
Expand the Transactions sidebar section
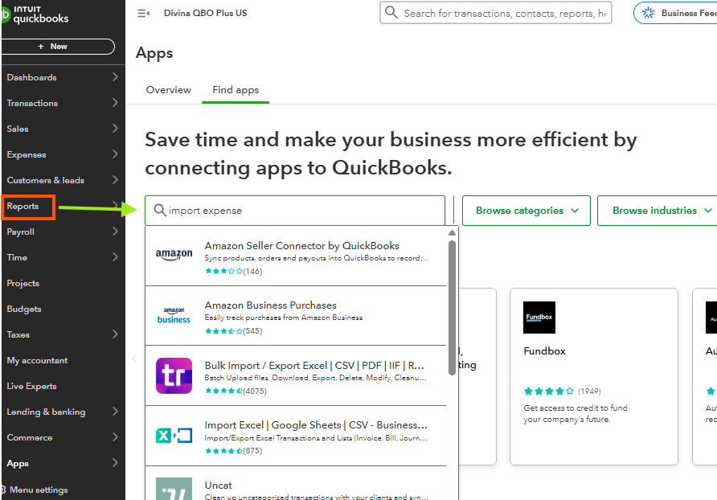click(x=32, y=103)
